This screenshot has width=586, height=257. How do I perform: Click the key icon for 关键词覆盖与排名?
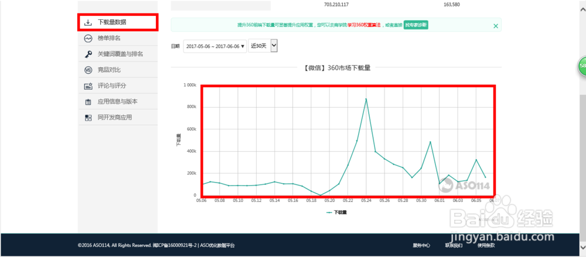[88, 54]
